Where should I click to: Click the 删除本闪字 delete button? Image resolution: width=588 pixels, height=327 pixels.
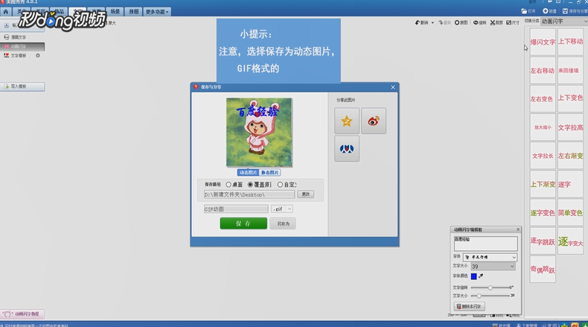pyautogui.click(x=469, y=306)
